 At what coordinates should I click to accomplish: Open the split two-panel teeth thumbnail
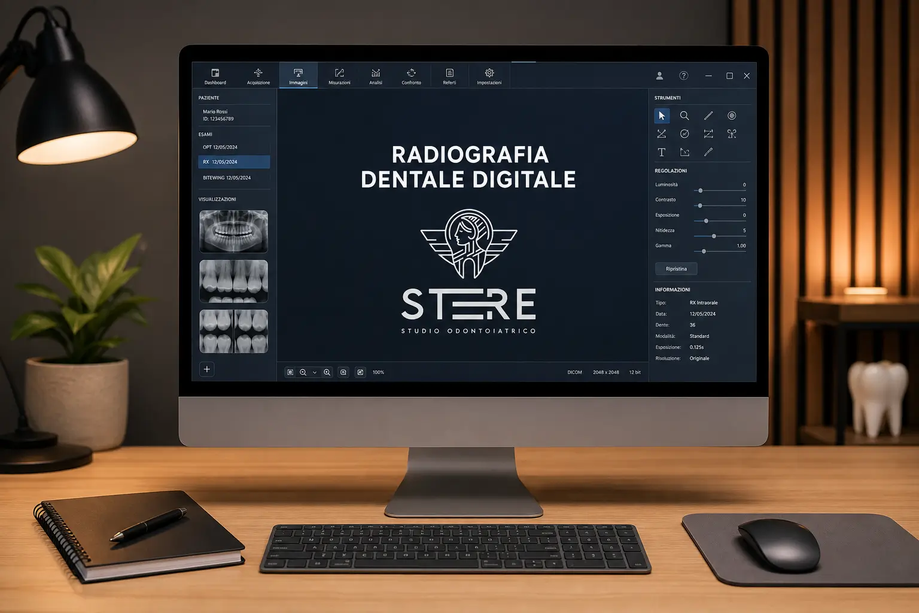[233, 331]
